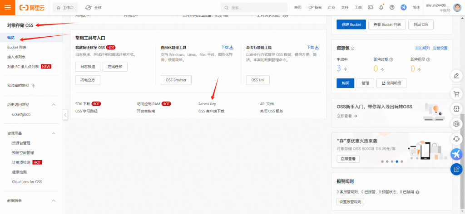The height and width of the screenshot is (214, 465).
Task: Open the Access Key link
Action: [x=207, y=104]
